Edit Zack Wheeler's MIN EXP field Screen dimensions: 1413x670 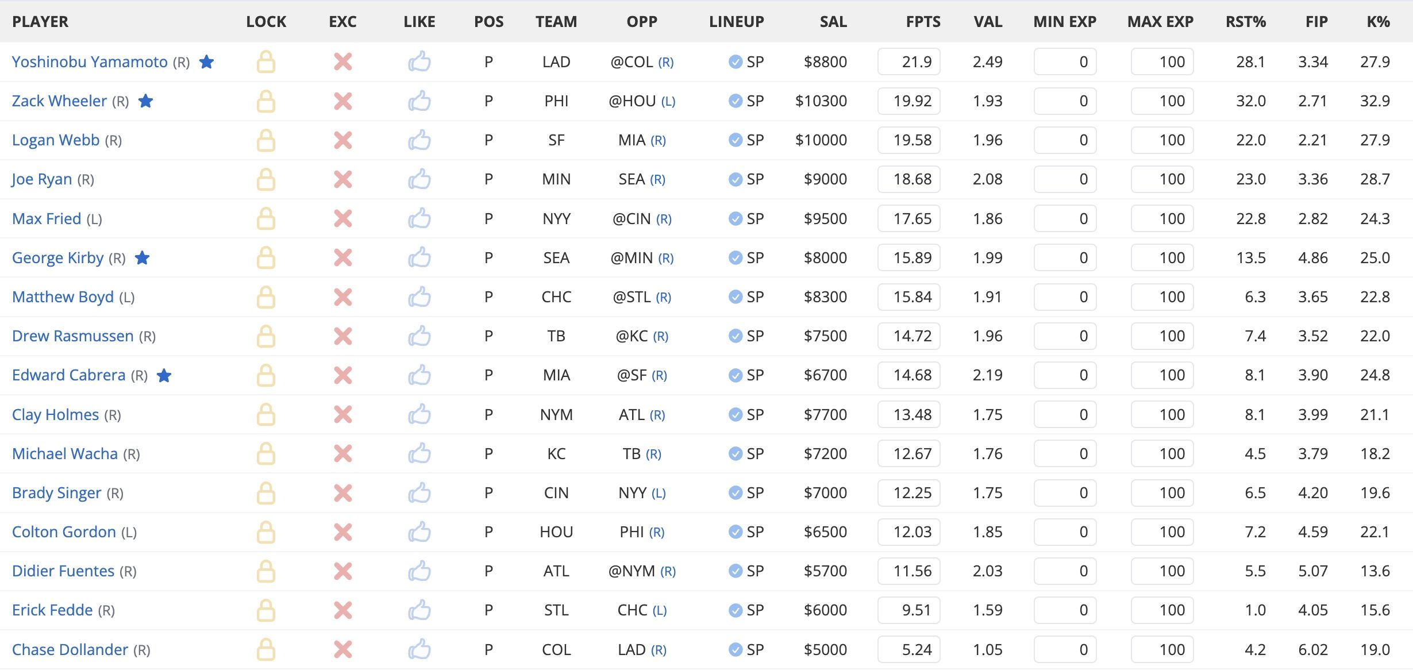click(x=1065, y=101)
